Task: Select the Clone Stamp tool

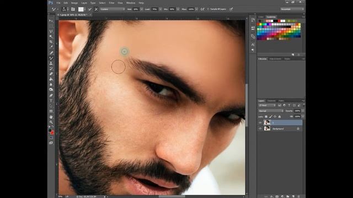Action: tap(51, 64)
